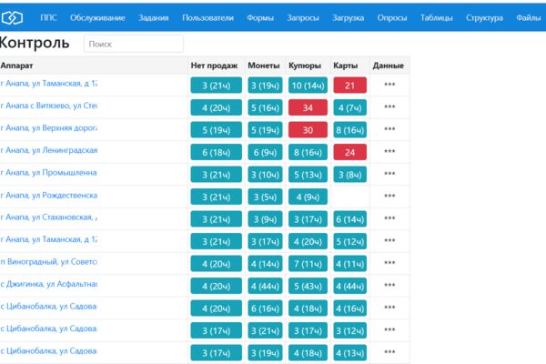546x364 pixels.
Task: Sort by the Карты column header
Action: click(x=346, y=66)
